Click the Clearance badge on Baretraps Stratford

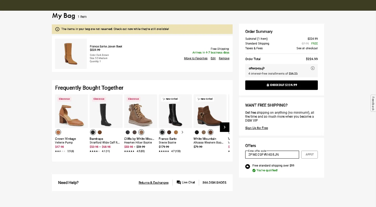click(99, 99)
